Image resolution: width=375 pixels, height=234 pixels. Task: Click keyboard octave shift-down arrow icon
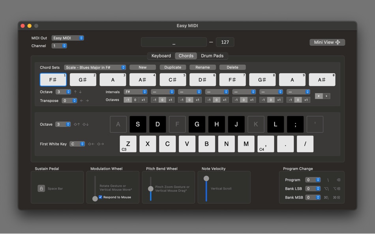pos(86,124)
